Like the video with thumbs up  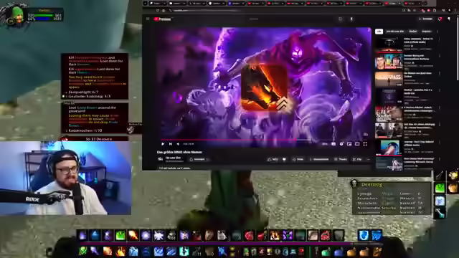click(272, 159)
